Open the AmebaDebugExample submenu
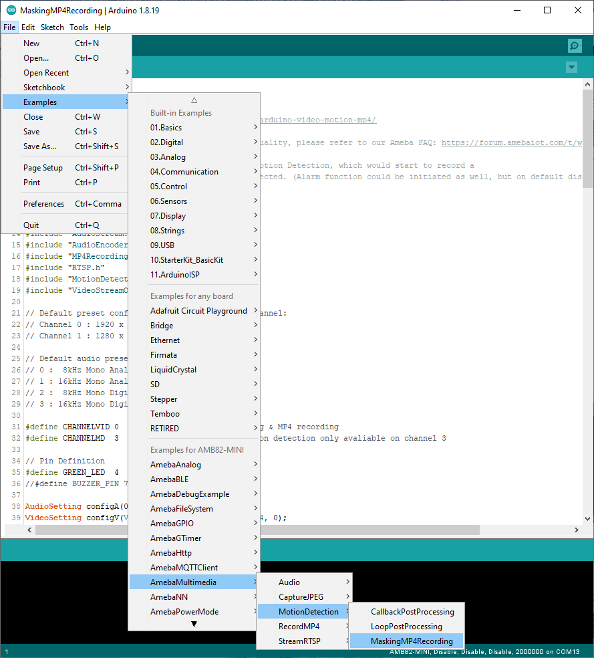The width and height of the screenshot is (594, 658). click(x=194, y=494)
